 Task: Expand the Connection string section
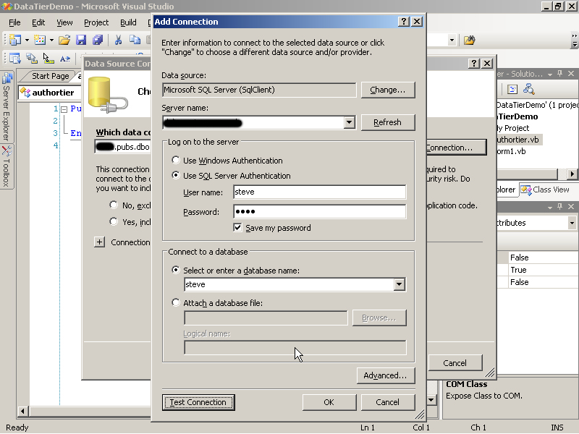click(x=99, y=242)
